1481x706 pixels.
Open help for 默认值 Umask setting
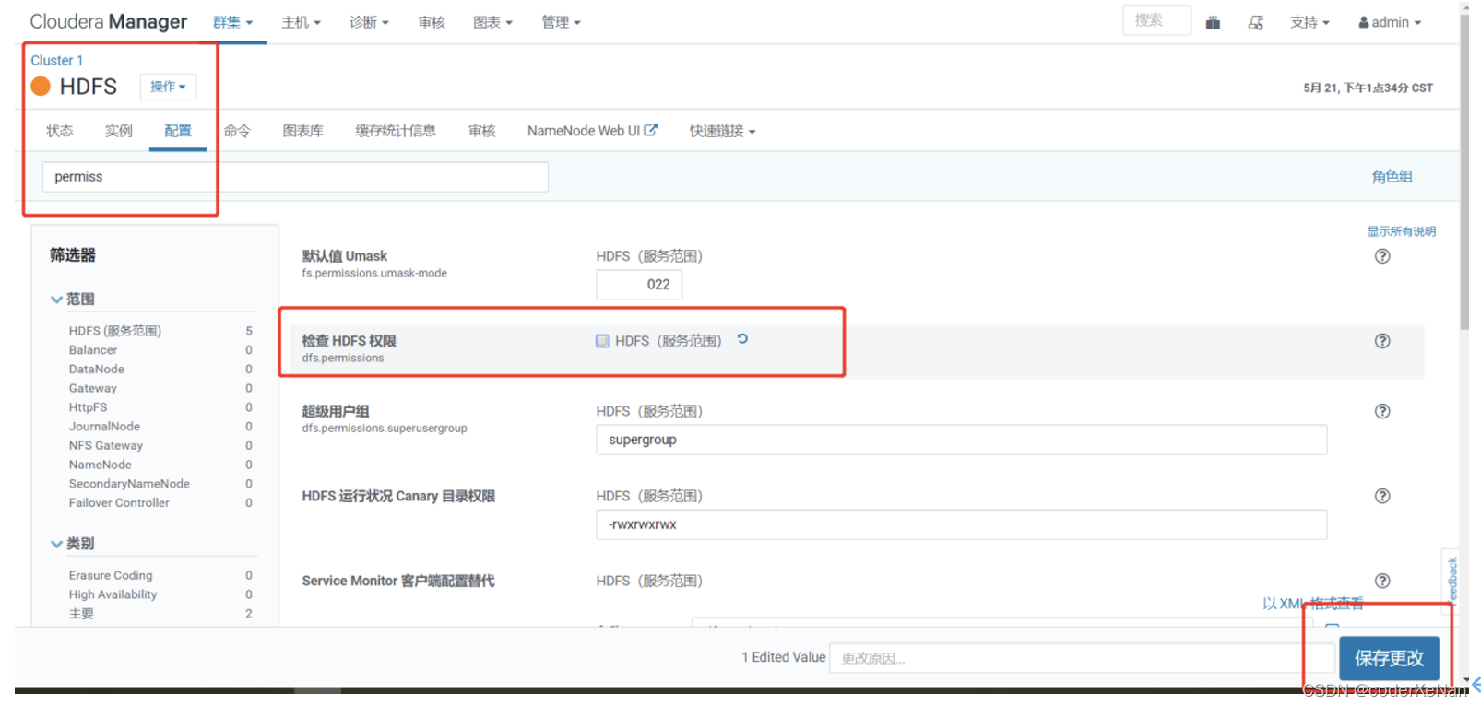(1382, 256)
